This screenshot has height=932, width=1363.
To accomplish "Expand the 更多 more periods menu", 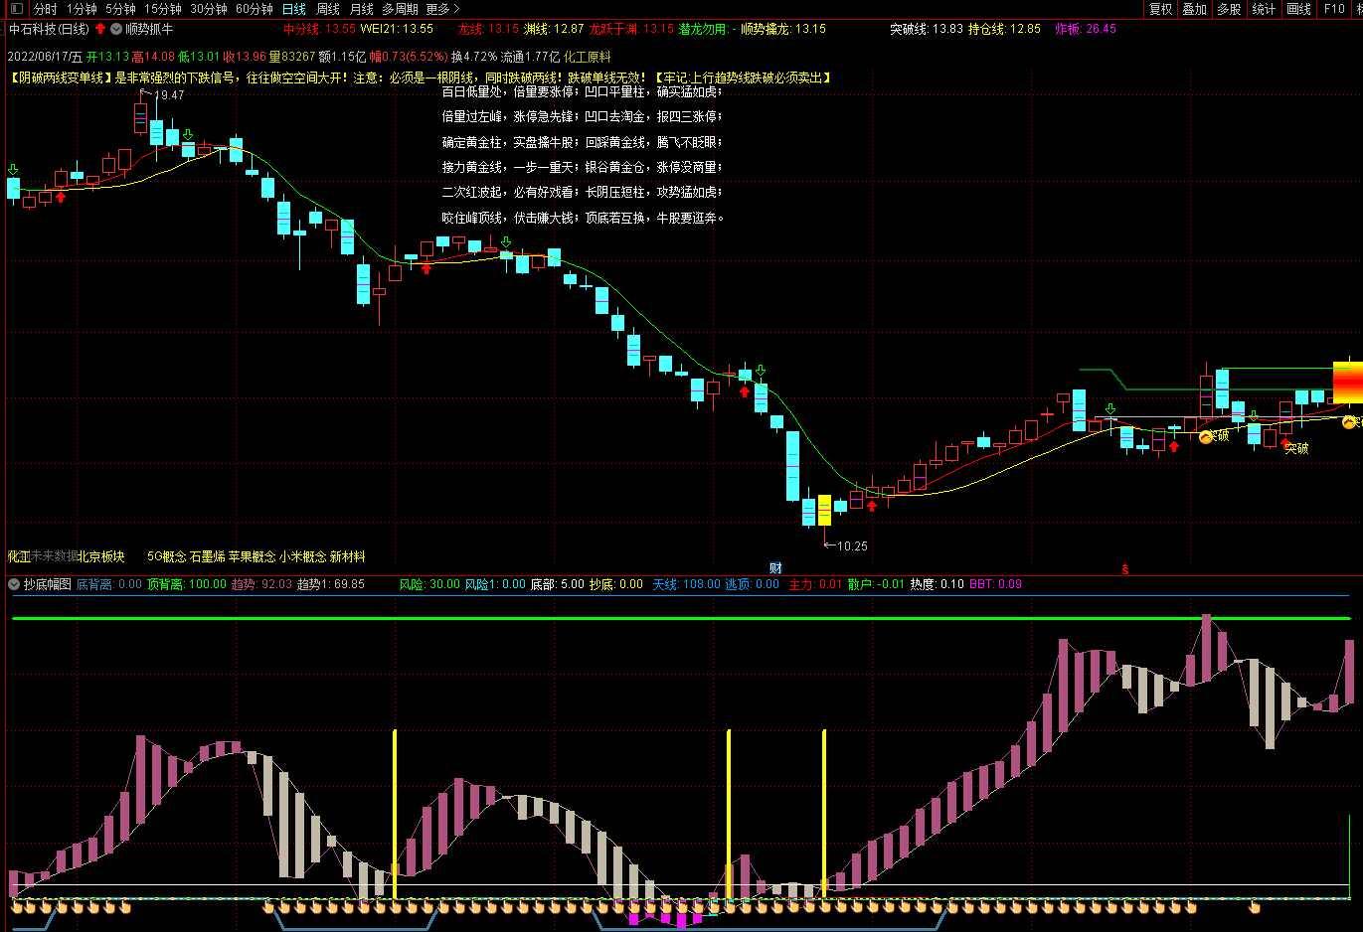I will 442,9.
